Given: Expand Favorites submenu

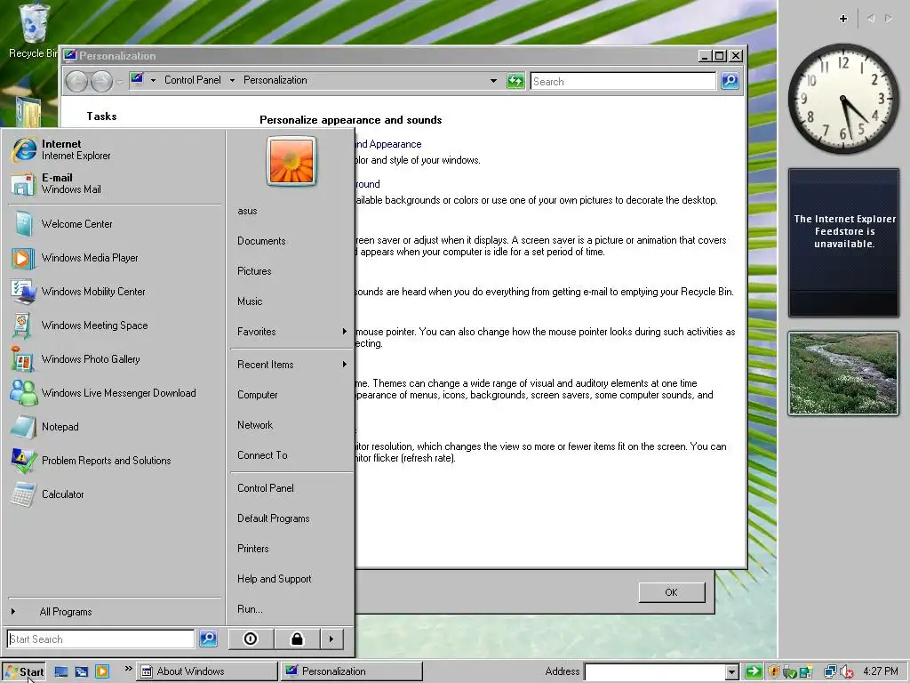Looking at the screenshot, I should [x=291, y=332].
